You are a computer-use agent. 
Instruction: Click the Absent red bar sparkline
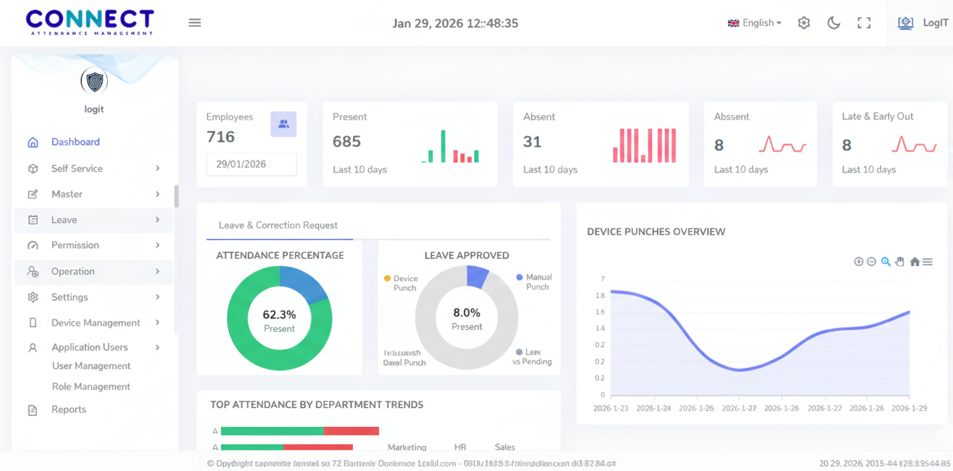[644, 145]
